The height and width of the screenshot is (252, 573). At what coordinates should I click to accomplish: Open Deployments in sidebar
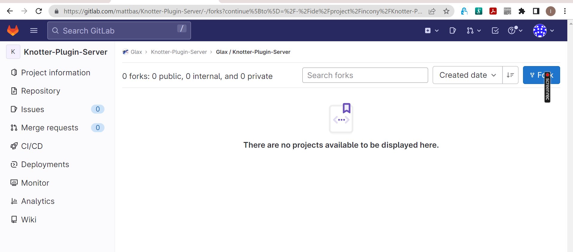point(45,164)
